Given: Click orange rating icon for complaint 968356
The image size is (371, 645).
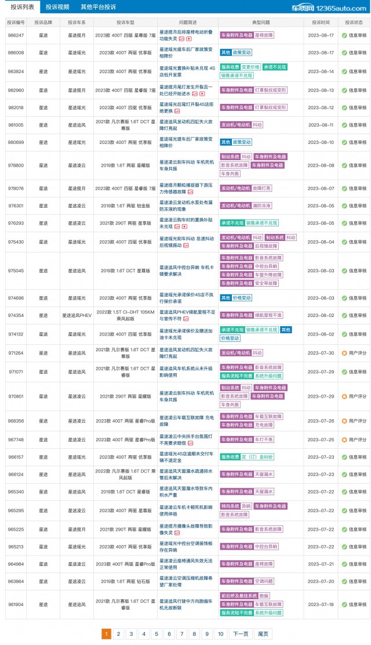Looking at the screenshot, I should click(344, 421).
